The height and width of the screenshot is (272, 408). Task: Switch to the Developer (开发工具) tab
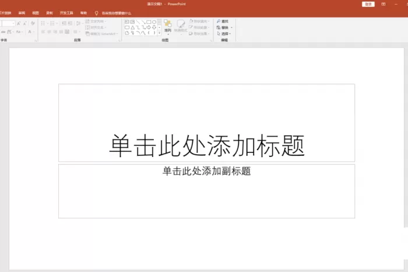[66, 13]
